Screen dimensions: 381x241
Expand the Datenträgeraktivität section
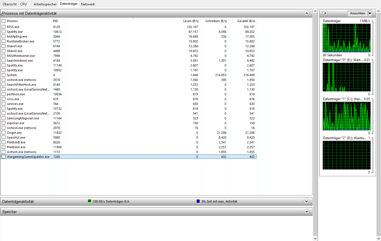point(306,201)
